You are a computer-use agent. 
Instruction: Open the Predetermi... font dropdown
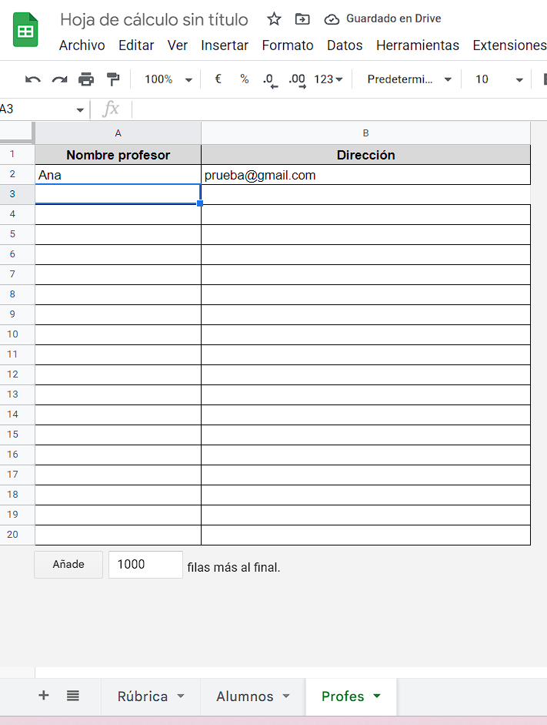pyautogui.click(x=409, y=79)
